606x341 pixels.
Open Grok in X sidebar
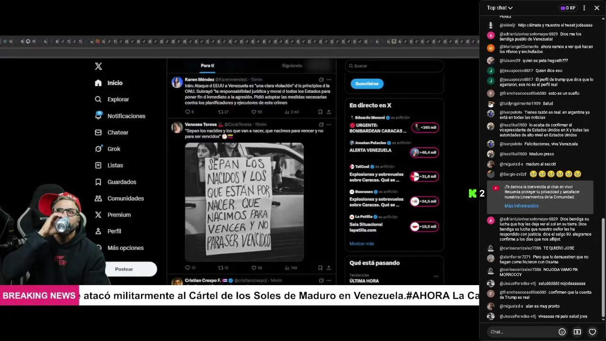pyautogui.click(x=107, y=149)
